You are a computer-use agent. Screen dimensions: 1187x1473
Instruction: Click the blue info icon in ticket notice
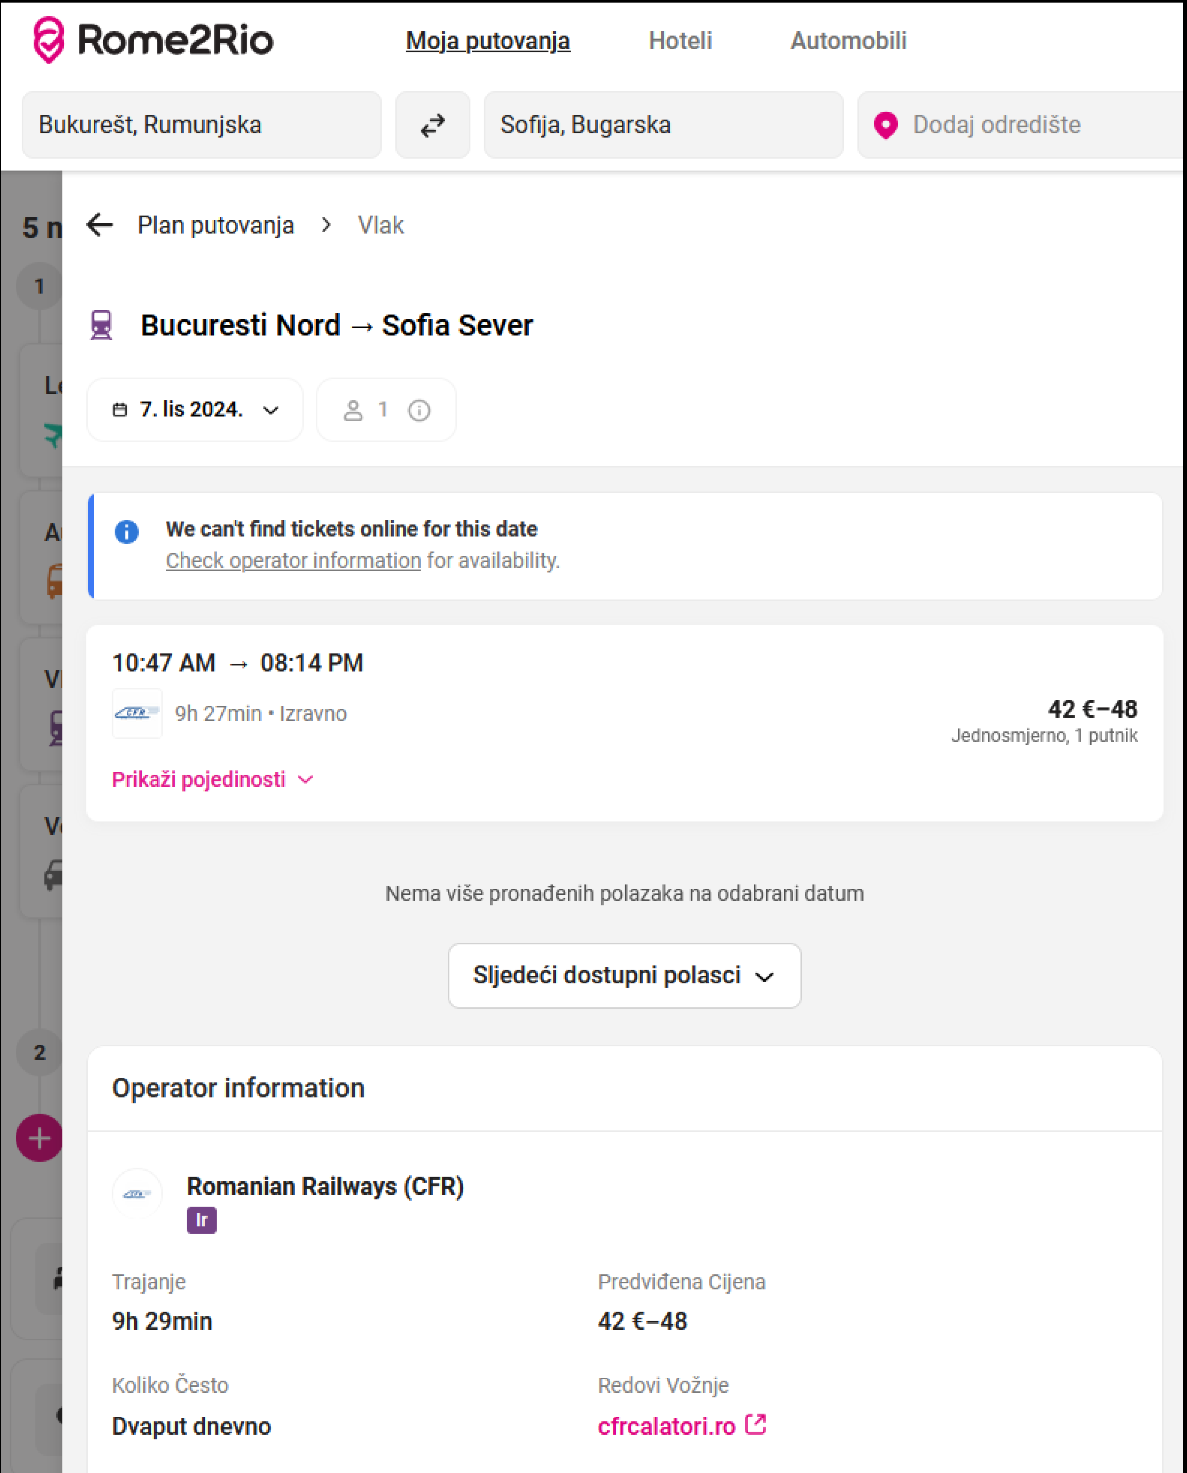click(x=126, y=531)
